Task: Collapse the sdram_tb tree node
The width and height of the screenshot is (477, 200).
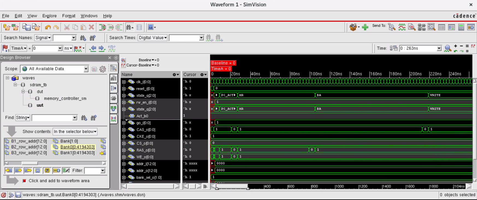Action: pyautogui.click(x=16, y=85)
